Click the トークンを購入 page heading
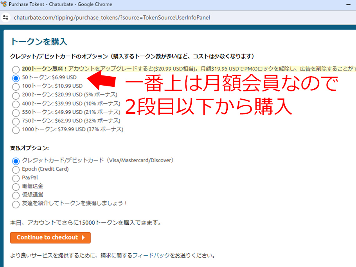The image size is (356, 267). pos(39,42)
